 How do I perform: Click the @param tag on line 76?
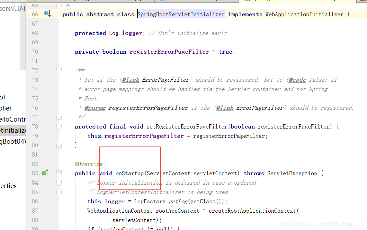point(95,108)
